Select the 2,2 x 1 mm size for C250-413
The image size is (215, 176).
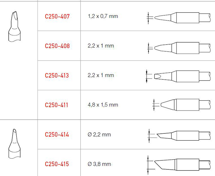click(x=101, y=75)
